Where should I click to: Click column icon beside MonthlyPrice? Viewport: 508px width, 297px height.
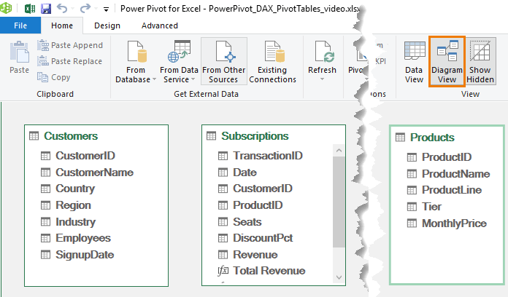(x=412, y=223)
